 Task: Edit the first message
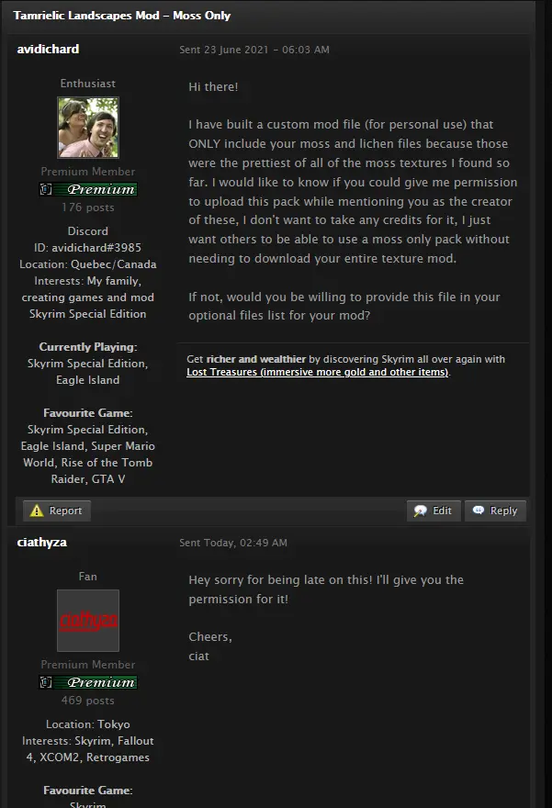(434, 511)
